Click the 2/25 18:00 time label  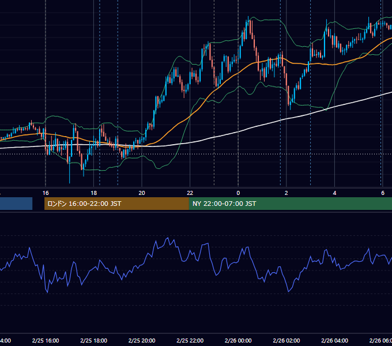[x=94, y=340]
